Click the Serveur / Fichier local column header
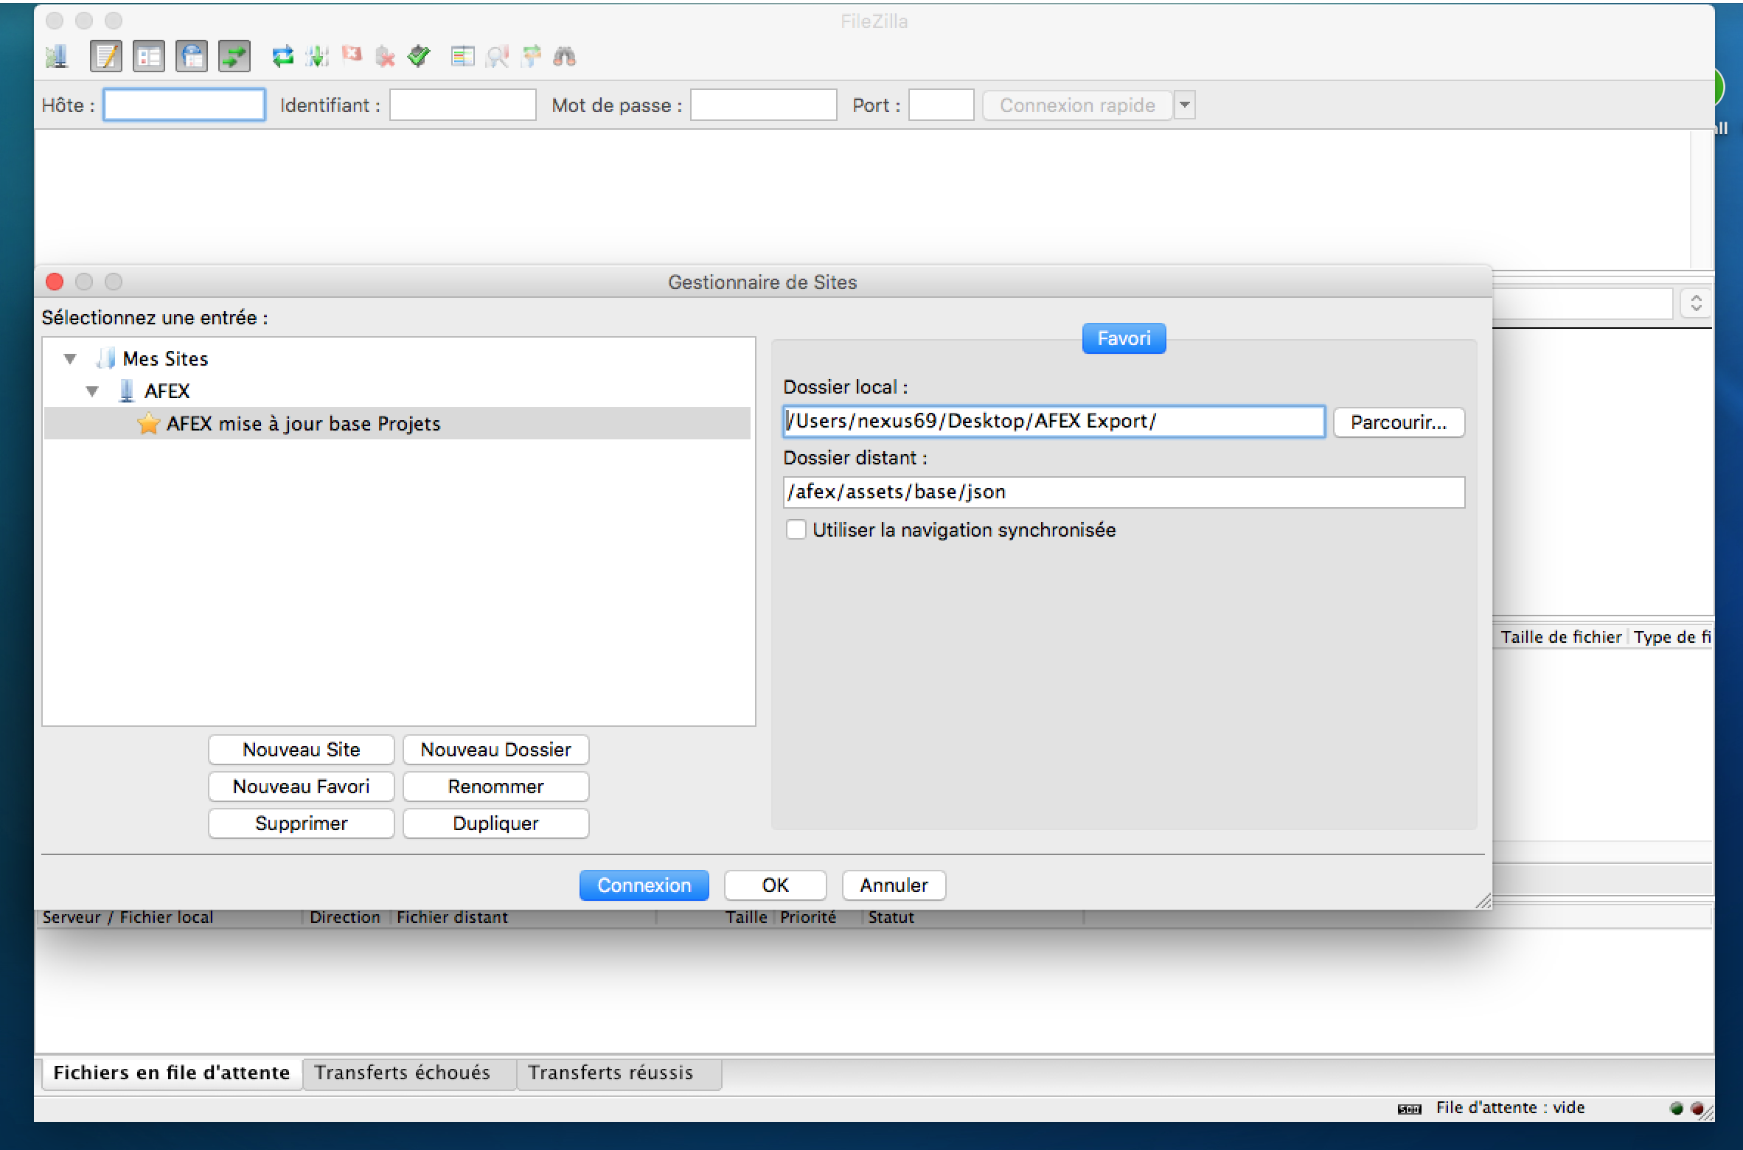The width and height of the screenshot is (1743, 1150). [x=169, y=917]
